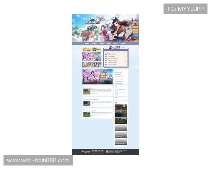
Task: Open the first article thumbnail in the list
Action: pos(87,92)
